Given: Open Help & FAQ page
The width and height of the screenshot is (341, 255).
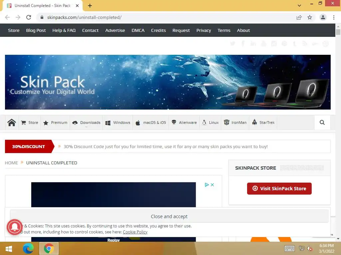Looking at the screenshot, I should pyautogui.click(x=64, y=30).
